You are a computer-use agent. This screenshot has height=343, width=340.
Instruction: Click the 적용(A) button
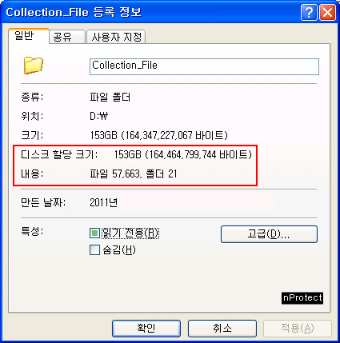(298, 329)
